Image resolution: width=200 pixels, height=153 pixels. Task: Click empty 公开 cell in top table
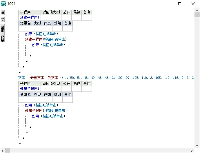coord(66,18)
